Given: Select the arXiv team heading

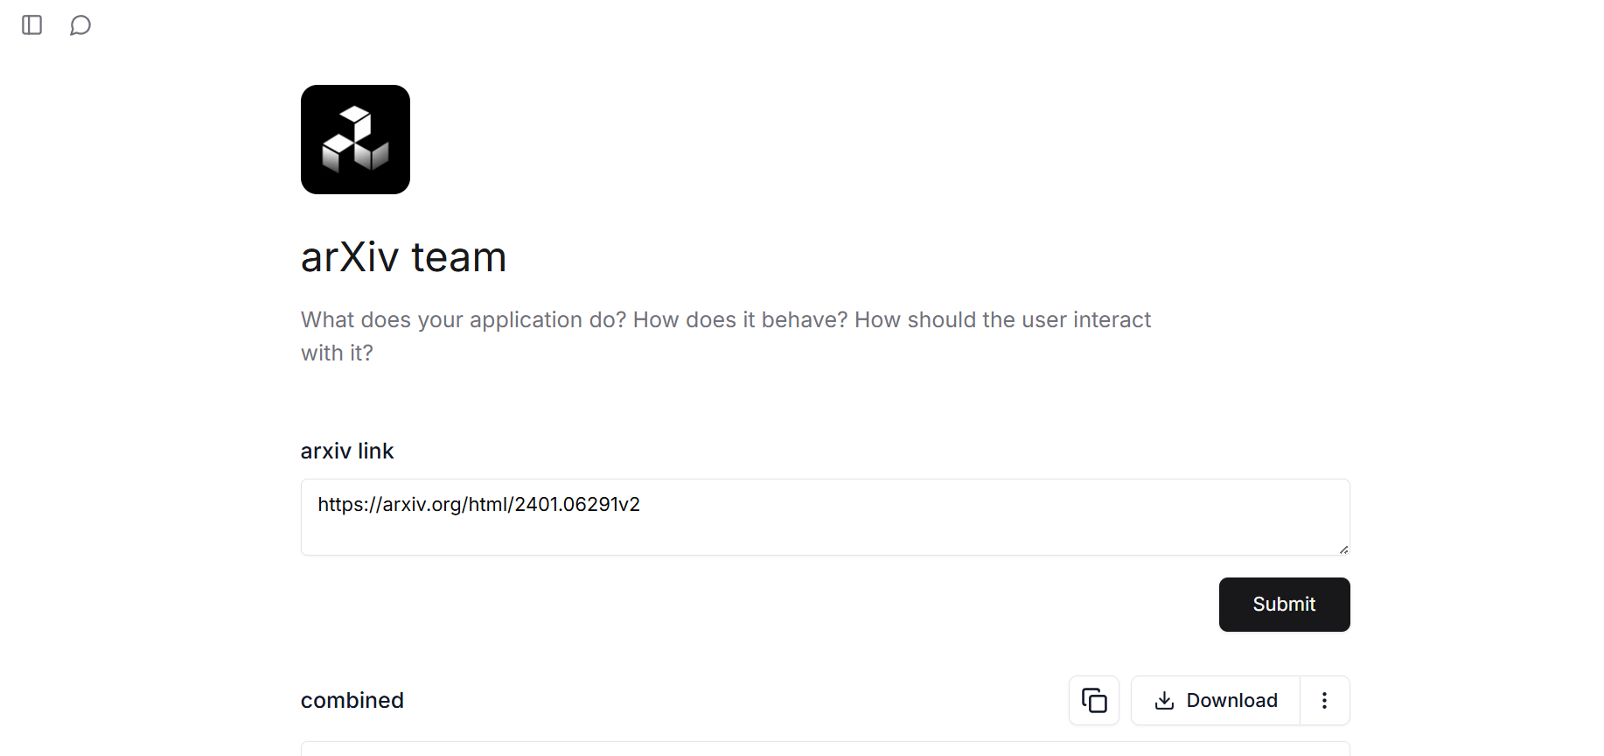Looking at the screenshot, I should (x=403, y=257).
